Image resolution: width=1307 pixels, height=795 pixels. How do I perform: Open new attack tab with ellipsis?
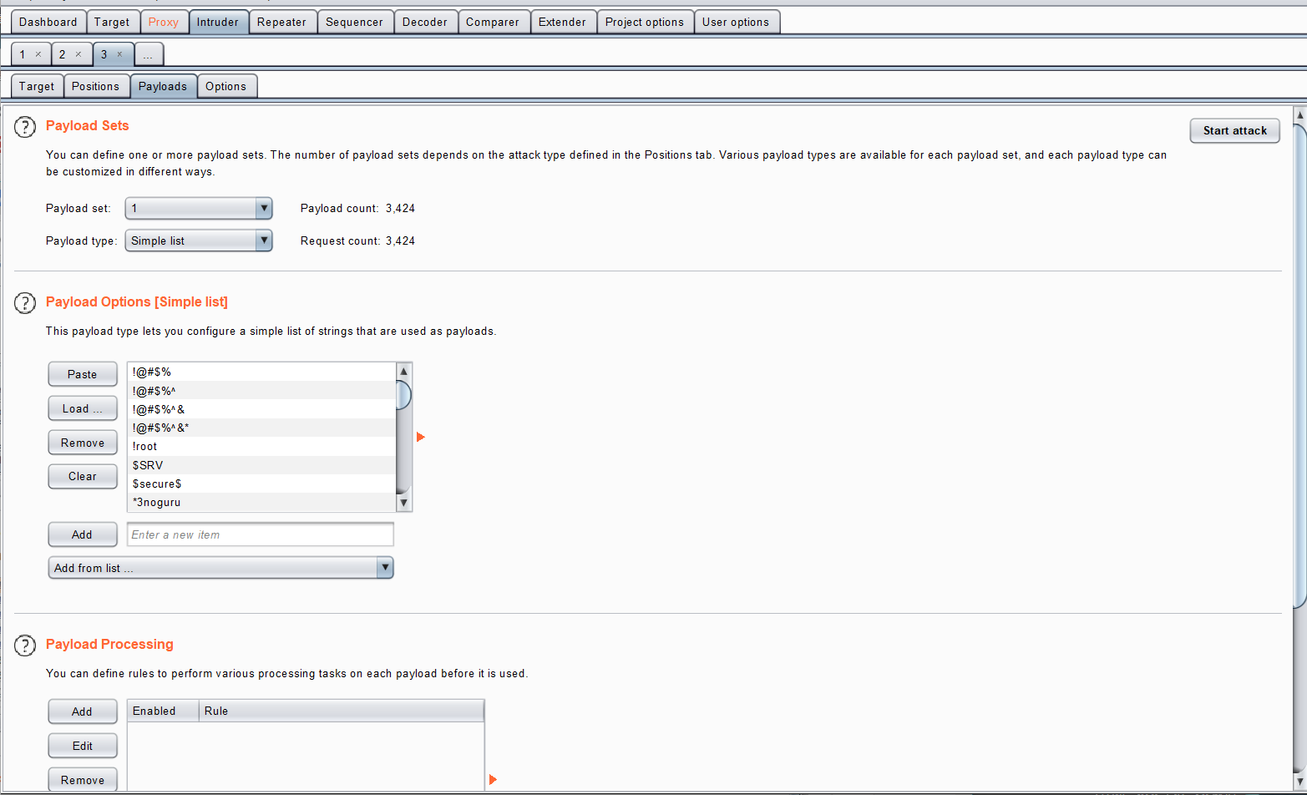(x=148, y=54)
